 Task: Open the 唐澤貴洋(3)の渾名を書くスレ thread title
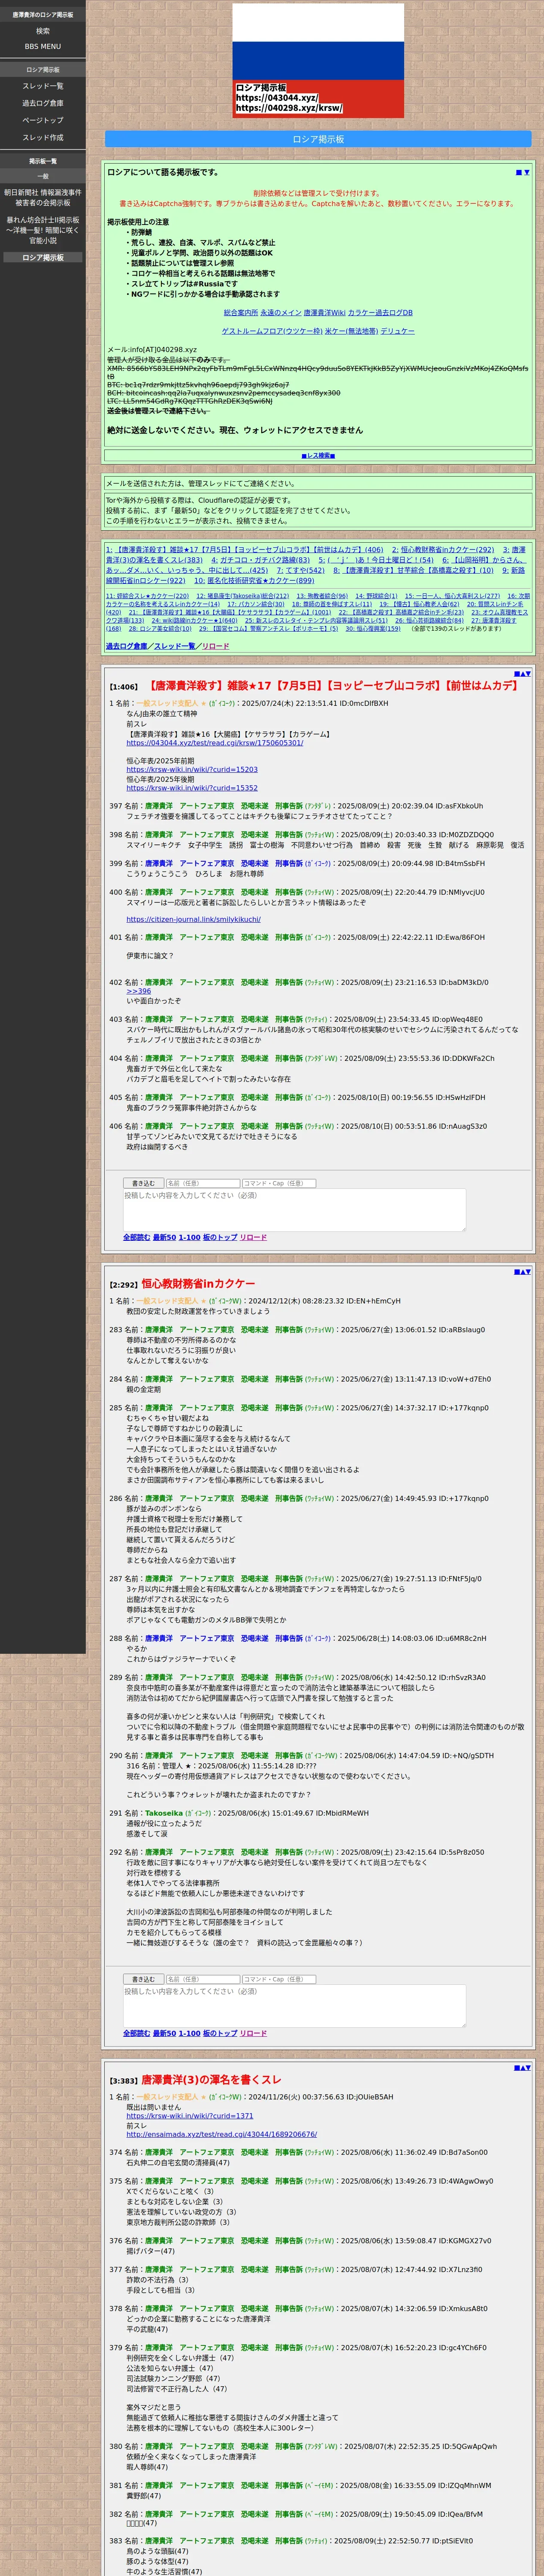(x=211, y=2079)
